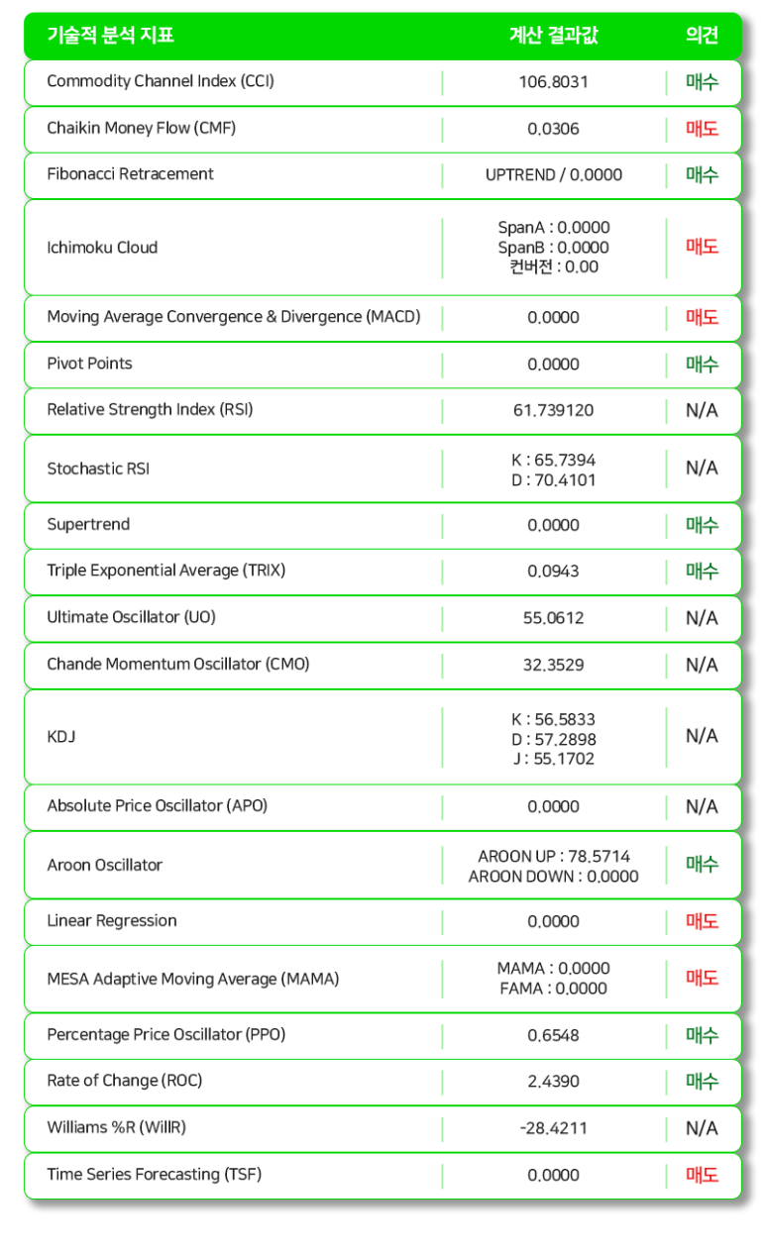Image resolution: width=766 pixels, height=1255 pixels.
Task: Click the 매수 opinion for TRIX
Action: click(702, 572)
